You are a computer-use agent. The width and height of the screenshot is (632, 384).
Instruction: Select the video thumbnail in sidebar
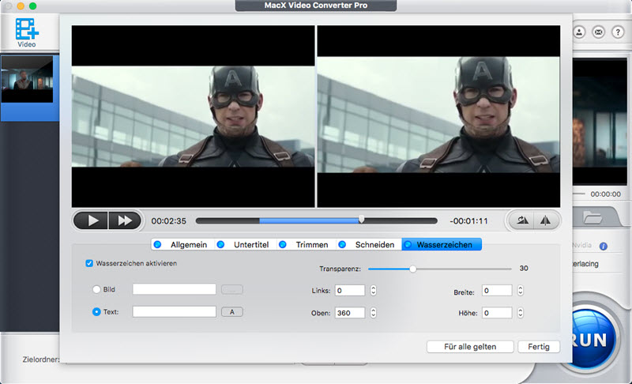27,79
